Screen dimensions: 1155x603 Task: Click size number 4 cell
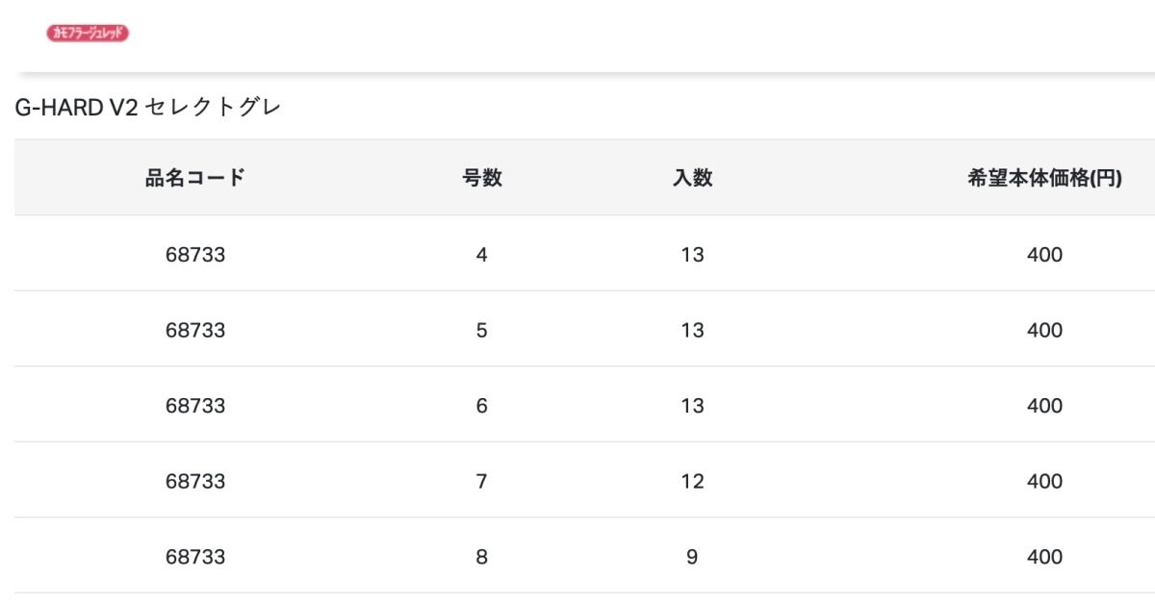coord(482,255)
